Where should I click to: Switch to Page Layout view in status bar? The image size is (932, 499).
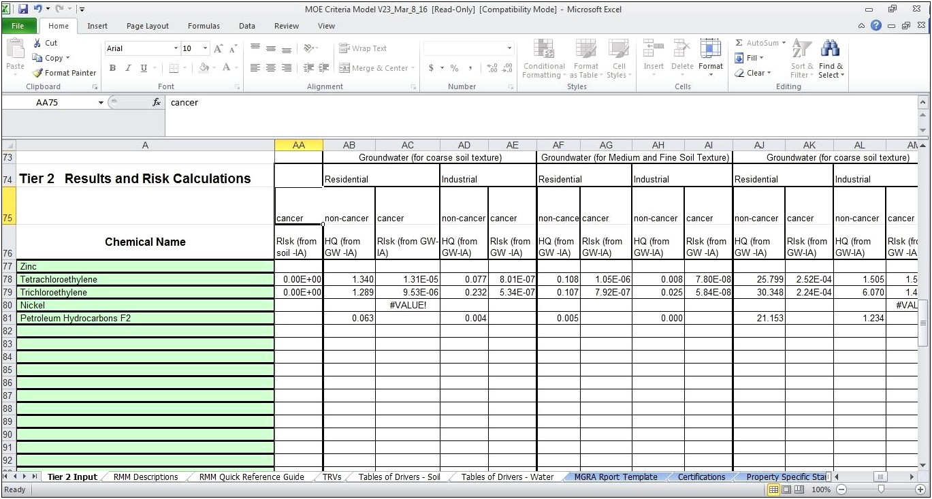(788, 489)
